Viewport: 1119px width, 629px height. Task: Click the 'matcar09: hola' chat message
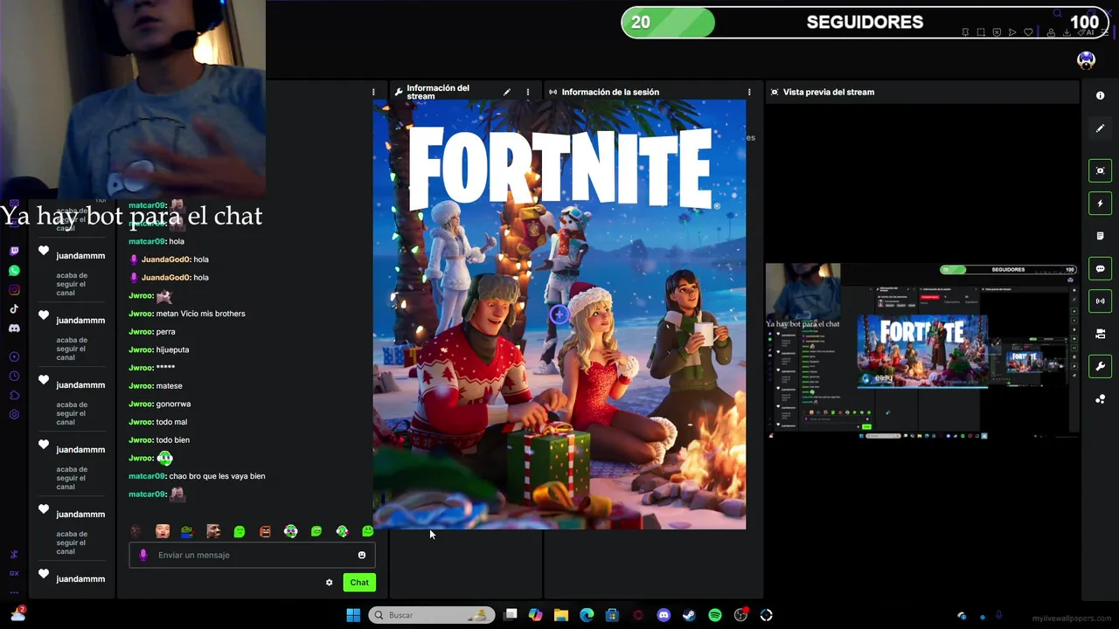[156, 241]
